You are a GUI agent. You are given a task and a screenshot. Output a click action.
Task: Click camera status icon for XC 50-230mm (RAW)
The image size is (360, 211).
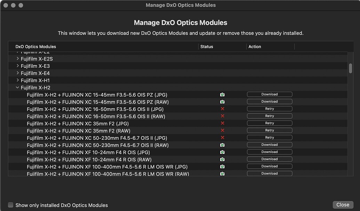pyautogui.click(x=222, y=145)
